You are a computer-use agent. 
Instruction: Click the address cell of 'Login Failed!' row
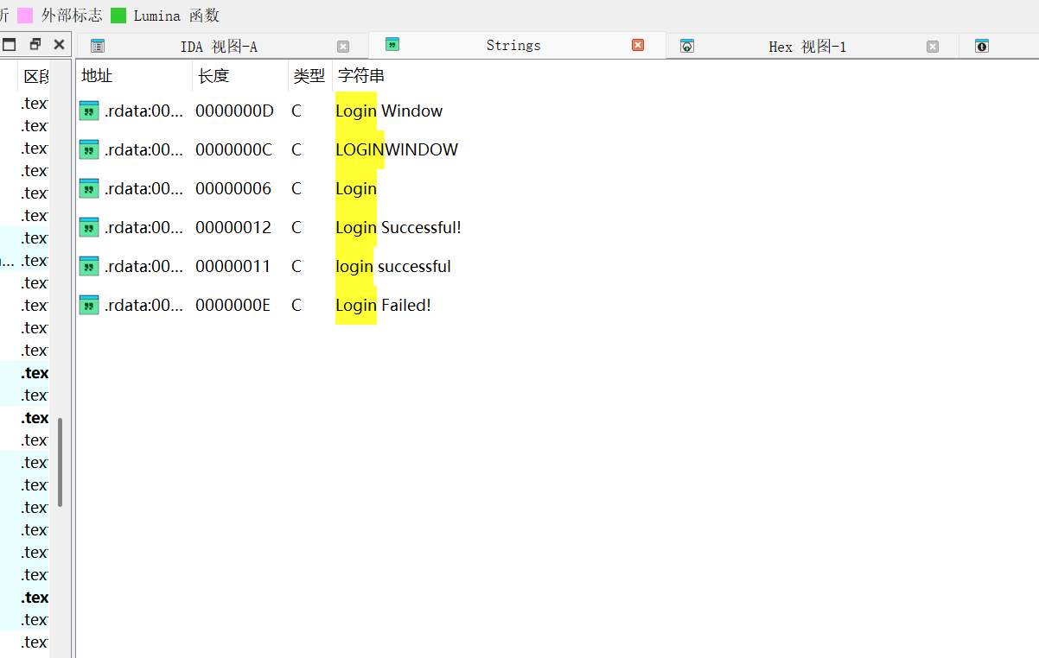point(143,305)
